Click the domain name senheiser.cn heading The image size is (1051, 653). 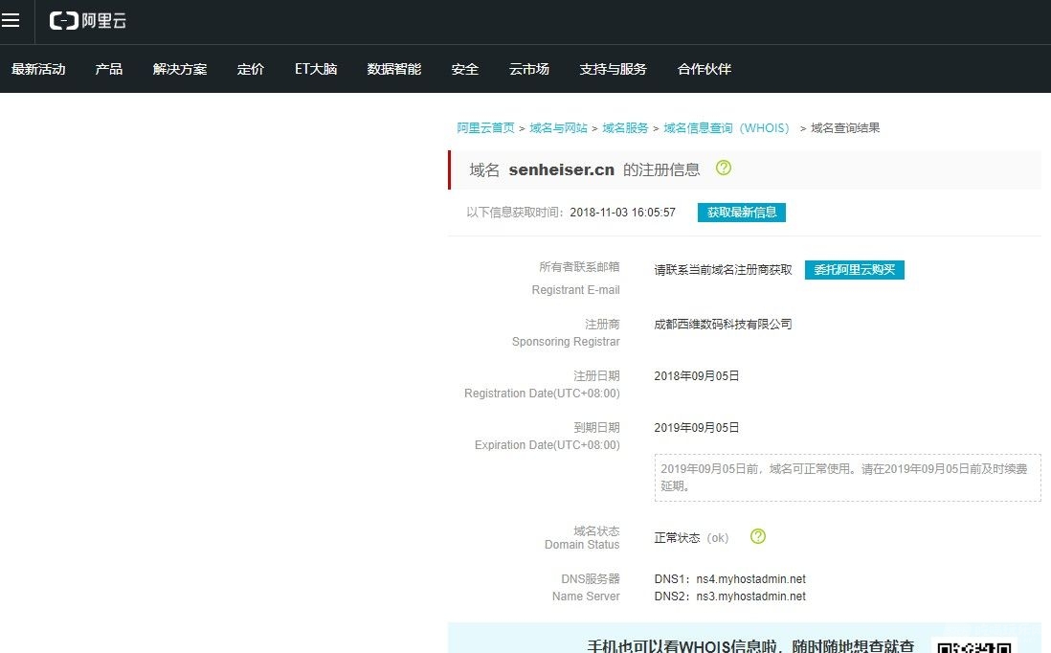coord(561,169)
